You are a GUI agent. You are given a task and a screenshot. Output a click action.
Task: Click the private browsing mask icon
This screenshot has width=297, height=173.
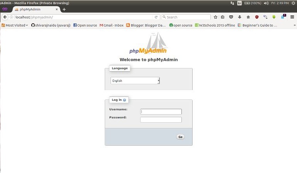[x=5, y=9]
